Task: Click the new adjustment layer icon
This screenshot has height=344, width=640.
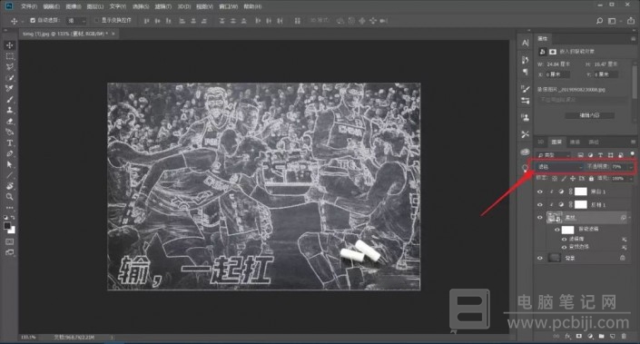Action: pos(590,336)
